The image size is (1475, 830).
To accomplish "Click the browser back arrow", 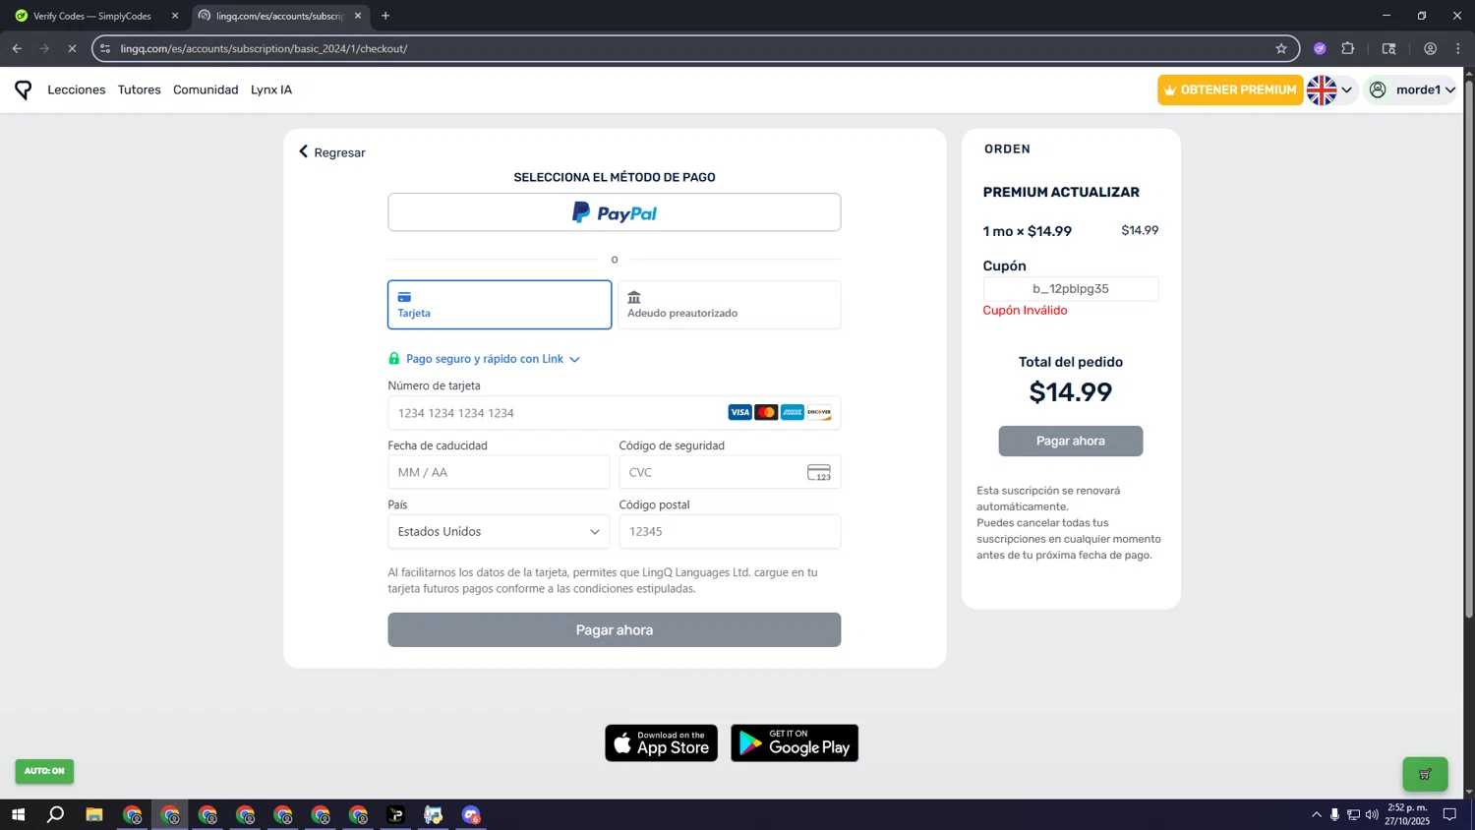I will [17, 48].
